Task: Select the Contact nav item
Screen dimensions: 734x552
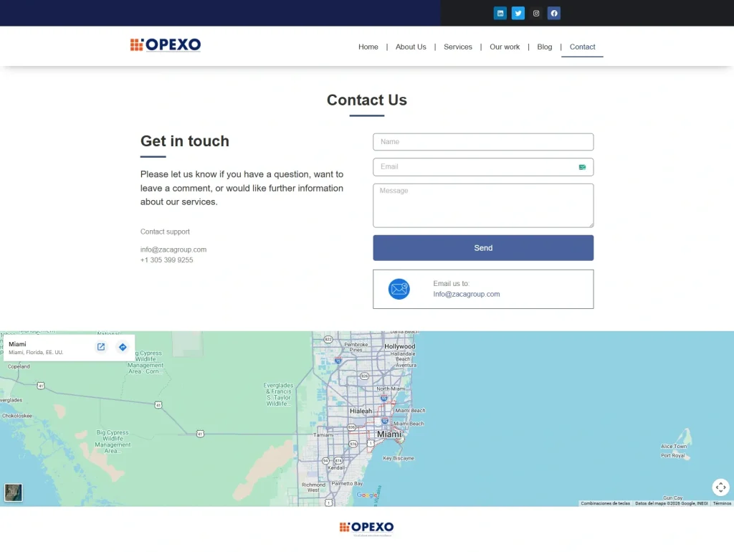Action: 582,47
